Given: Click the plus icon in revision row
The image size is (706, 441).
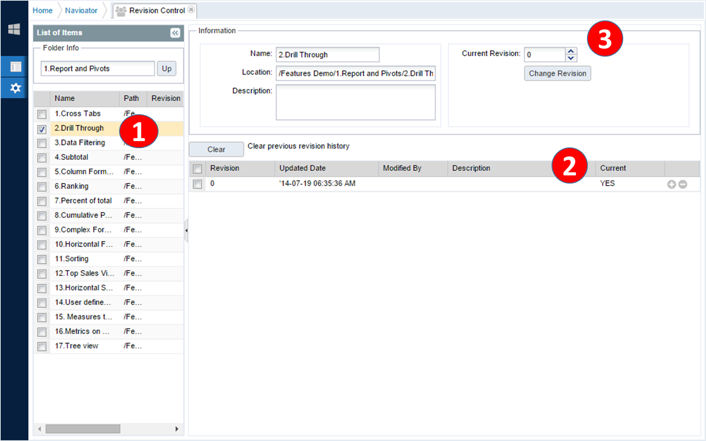Looking at the screenshot, I should coord(671,184).
